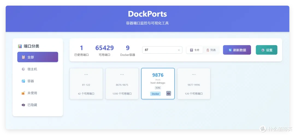Click the eye icon beside 已隐藏

[x=23, y=105]
